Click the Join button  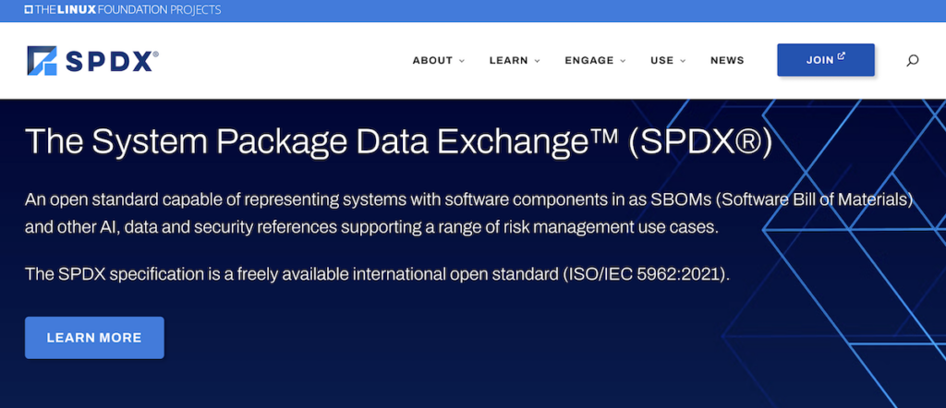point(825,60)
